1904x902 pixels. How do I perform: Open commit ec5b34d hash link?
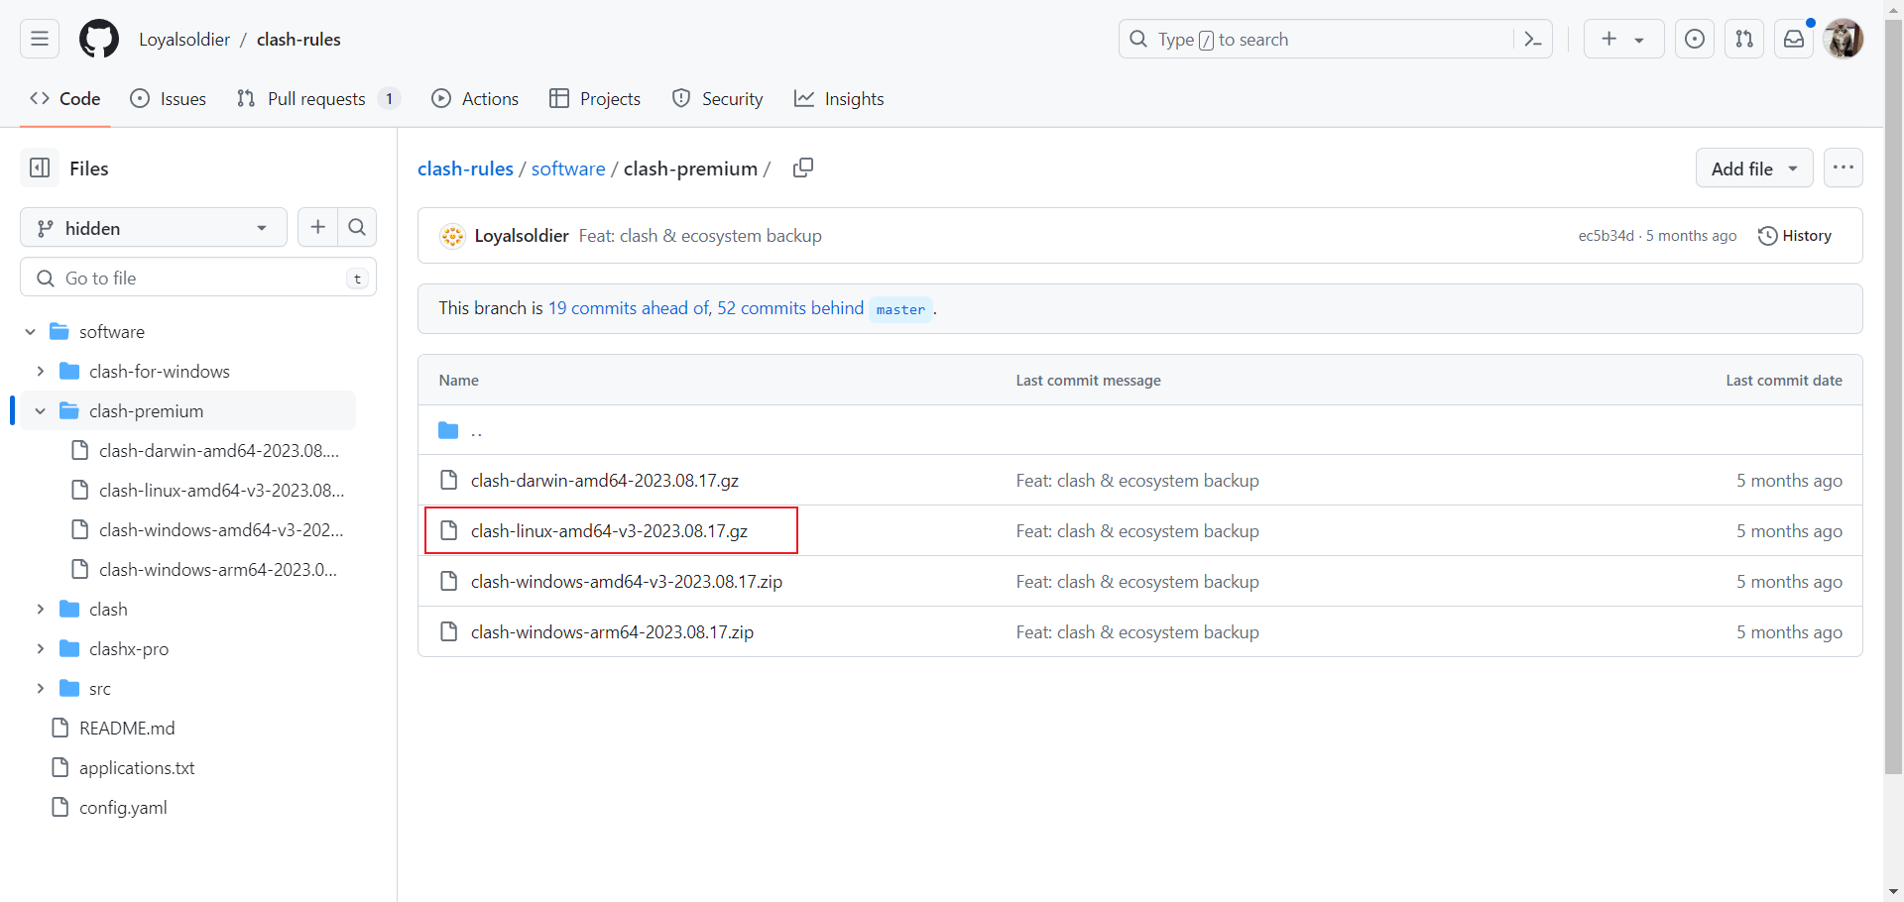(1606, 235)
